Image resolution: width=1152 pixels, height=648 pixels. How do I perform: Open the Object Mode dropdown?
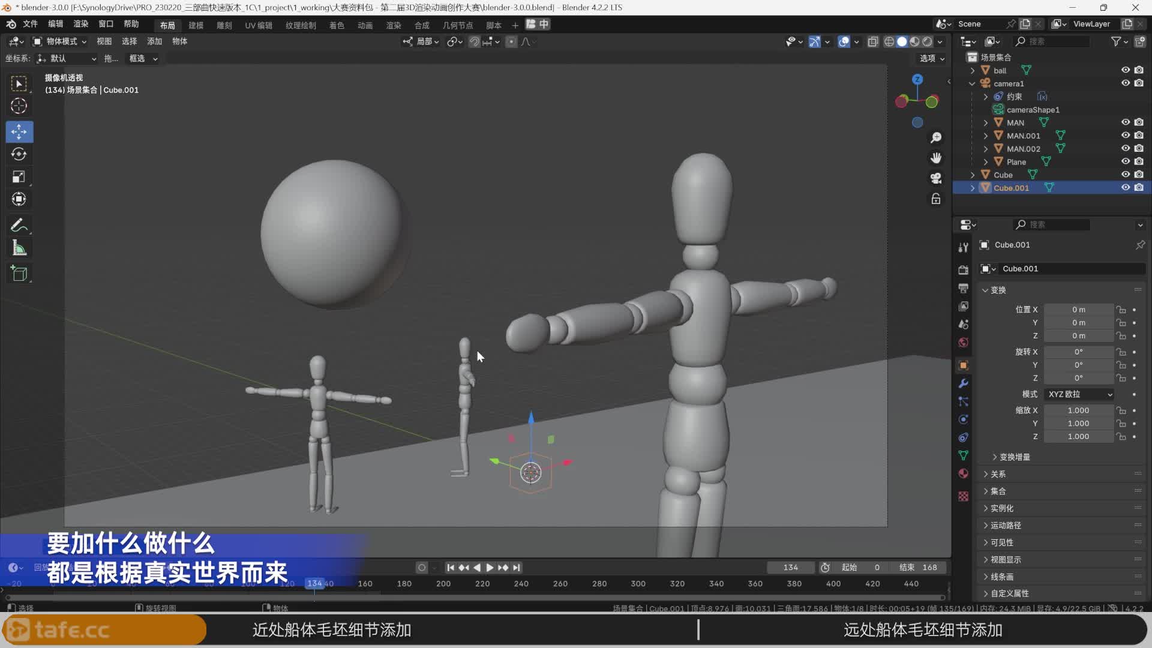pyautogui.click(x=59, y=41)
